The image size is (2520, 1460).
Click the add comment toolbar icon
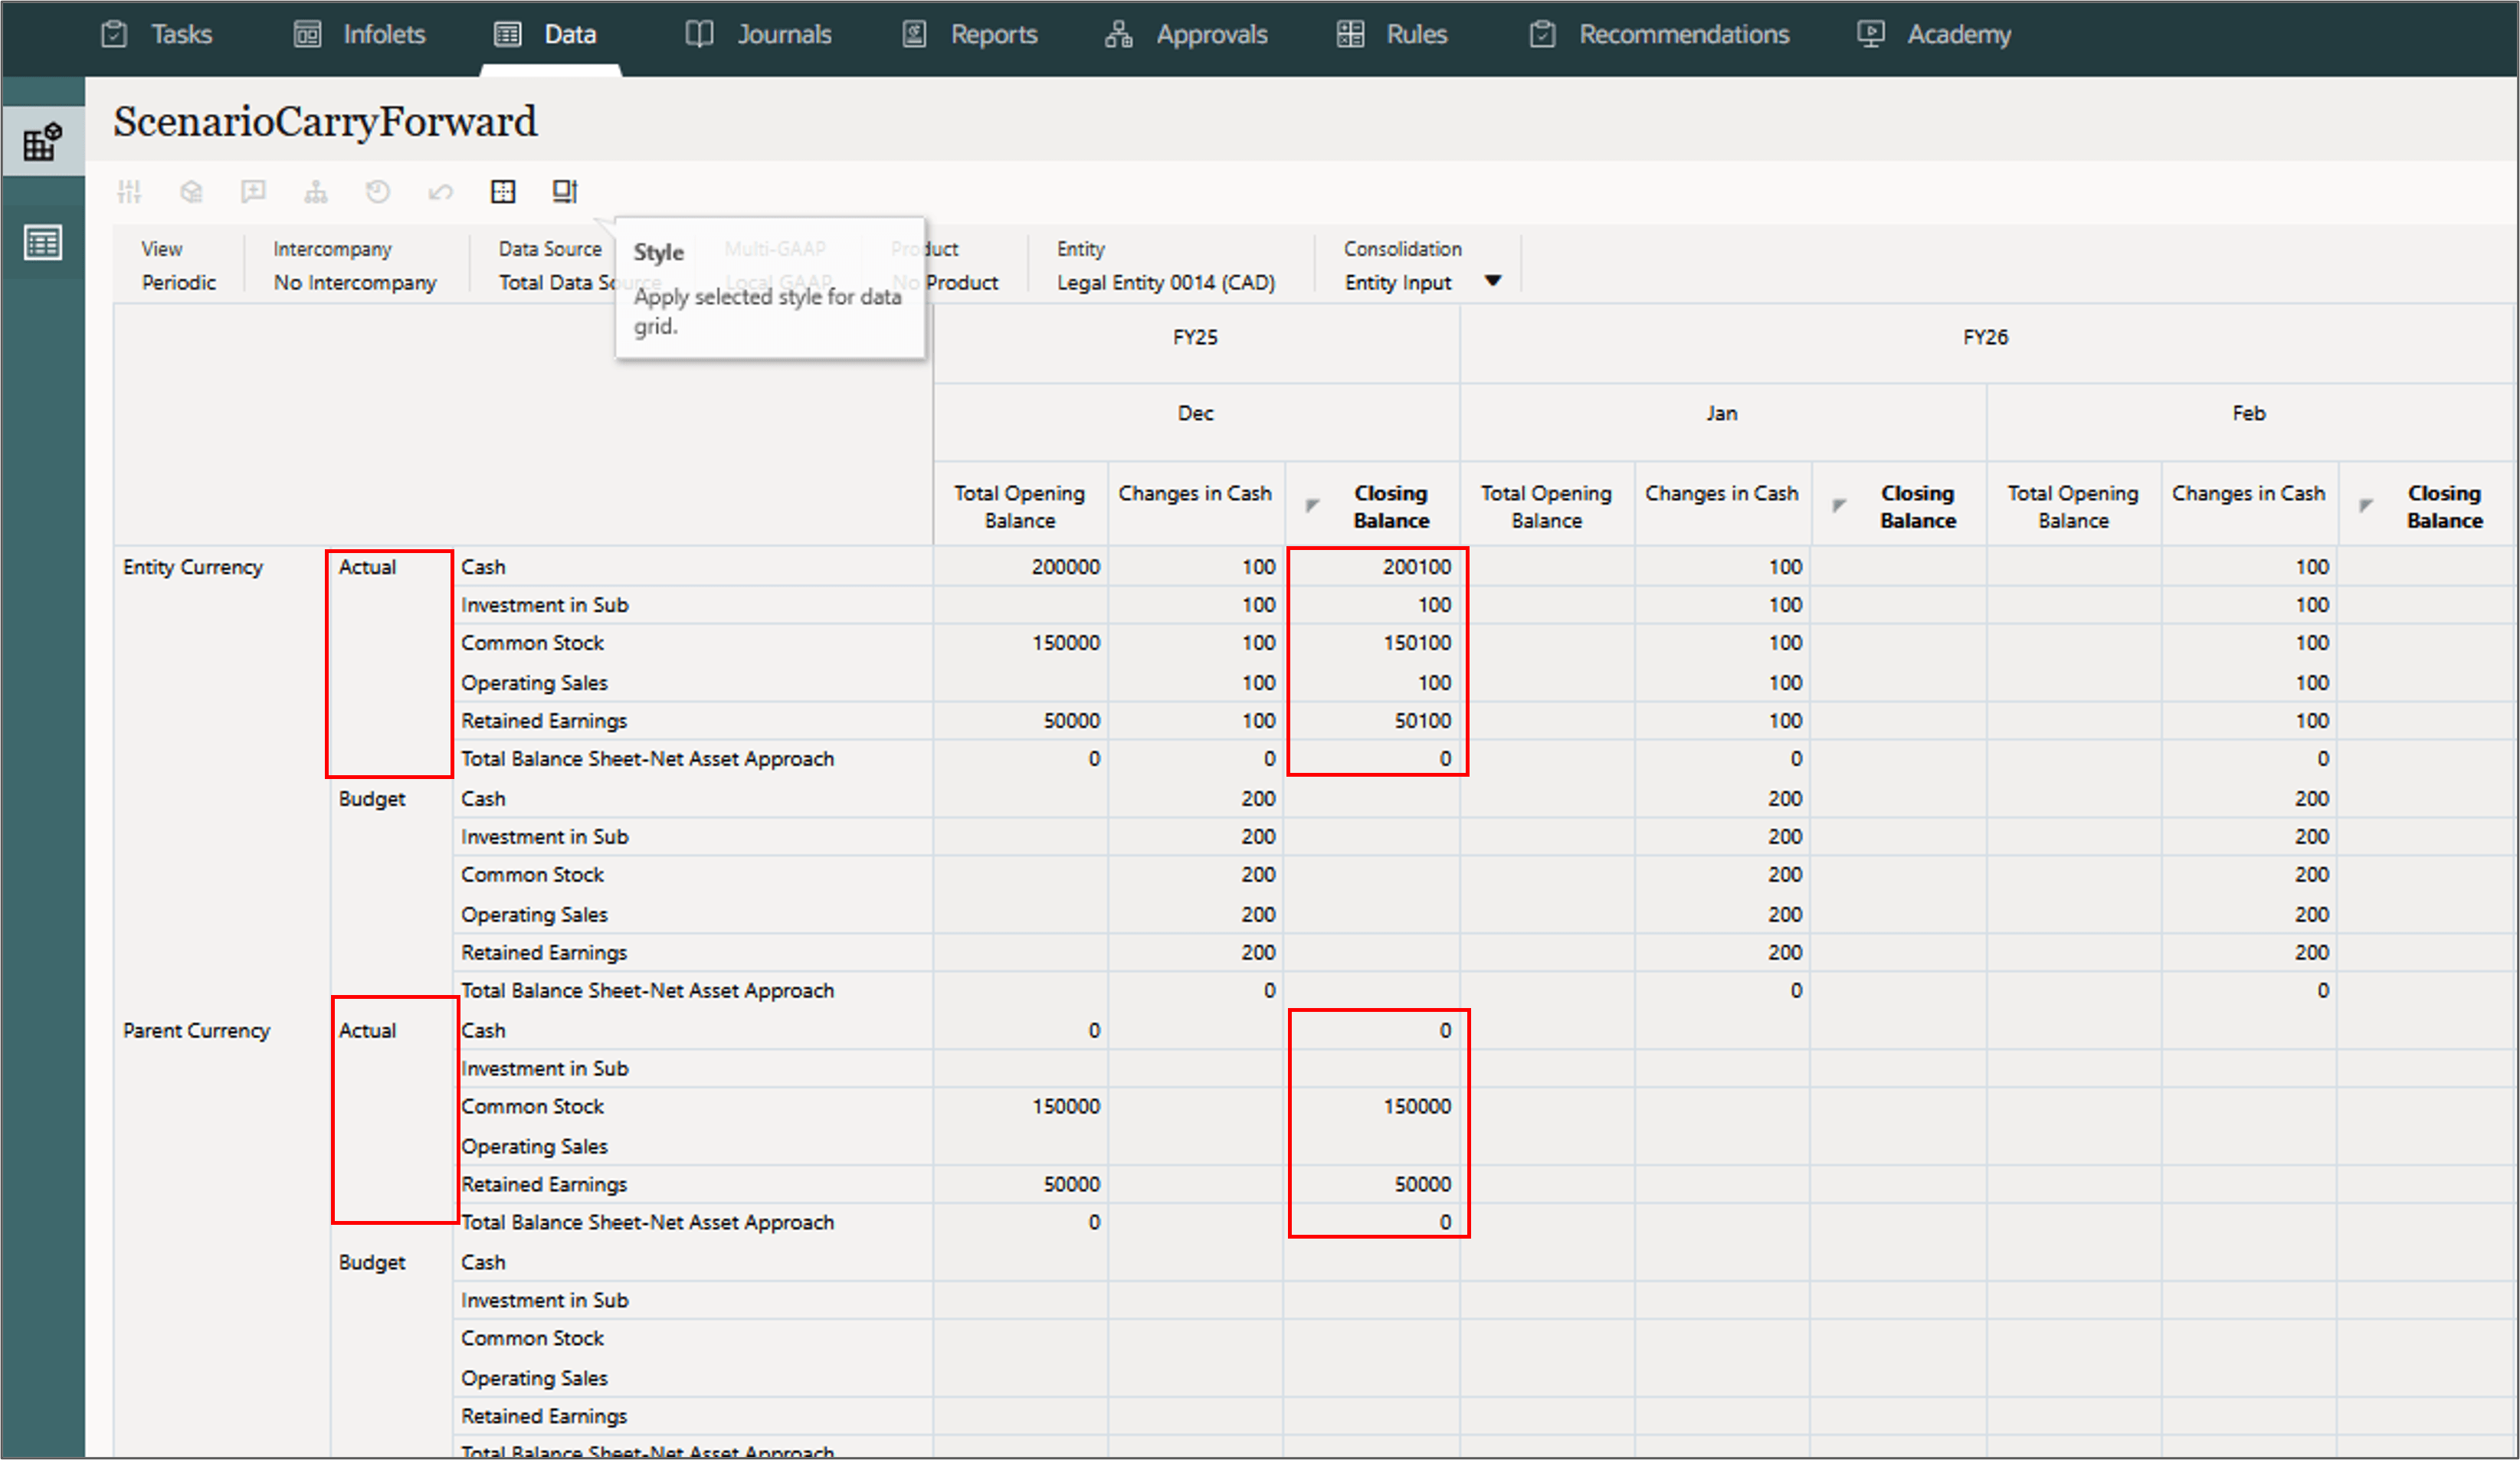click(253, 191)
